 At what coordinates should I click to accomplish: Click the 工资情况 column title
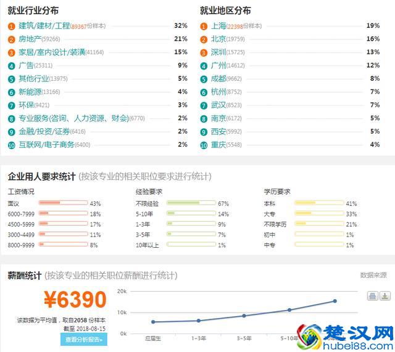point(21,192)
